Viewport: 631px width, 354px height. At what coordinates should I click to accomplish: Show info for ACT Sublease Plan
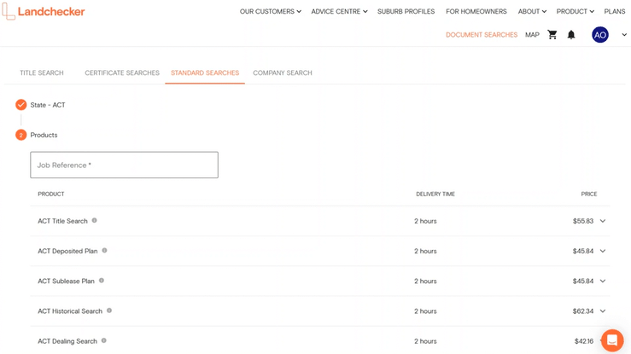click(102, 281)
